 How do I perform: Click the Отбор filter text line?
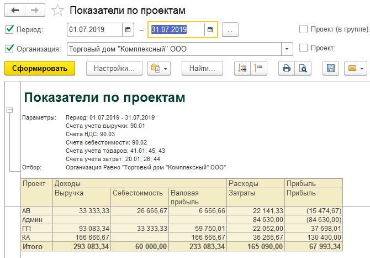pyautogui.click(x=146, y=167)
